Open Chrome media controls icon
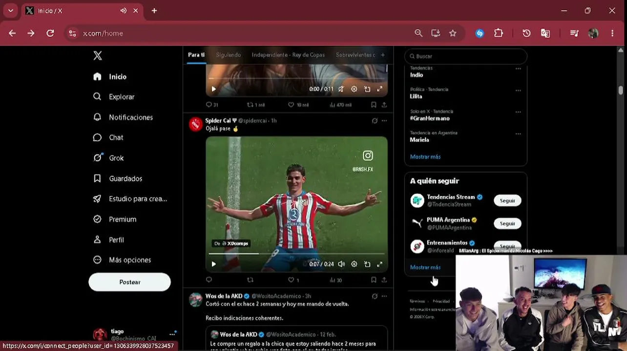Image resolution: width=627 pixels, height=351 pixels. click(574, 33)
